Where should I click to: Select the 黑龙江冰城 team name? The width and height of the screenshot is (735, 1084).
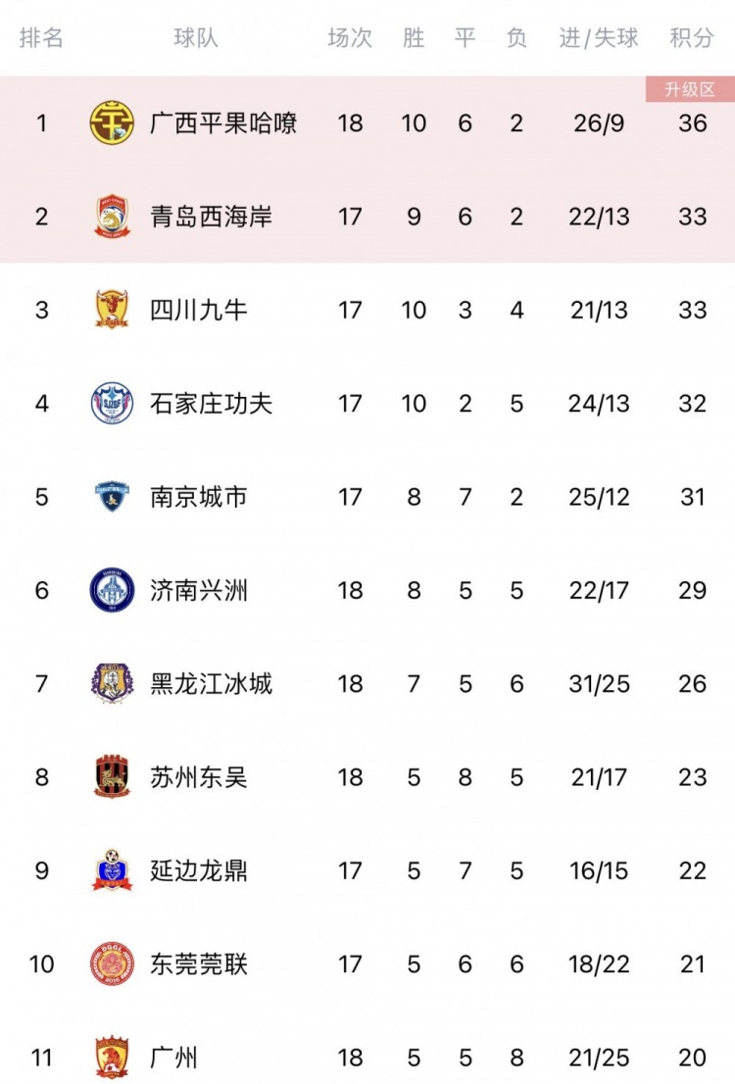211,684
